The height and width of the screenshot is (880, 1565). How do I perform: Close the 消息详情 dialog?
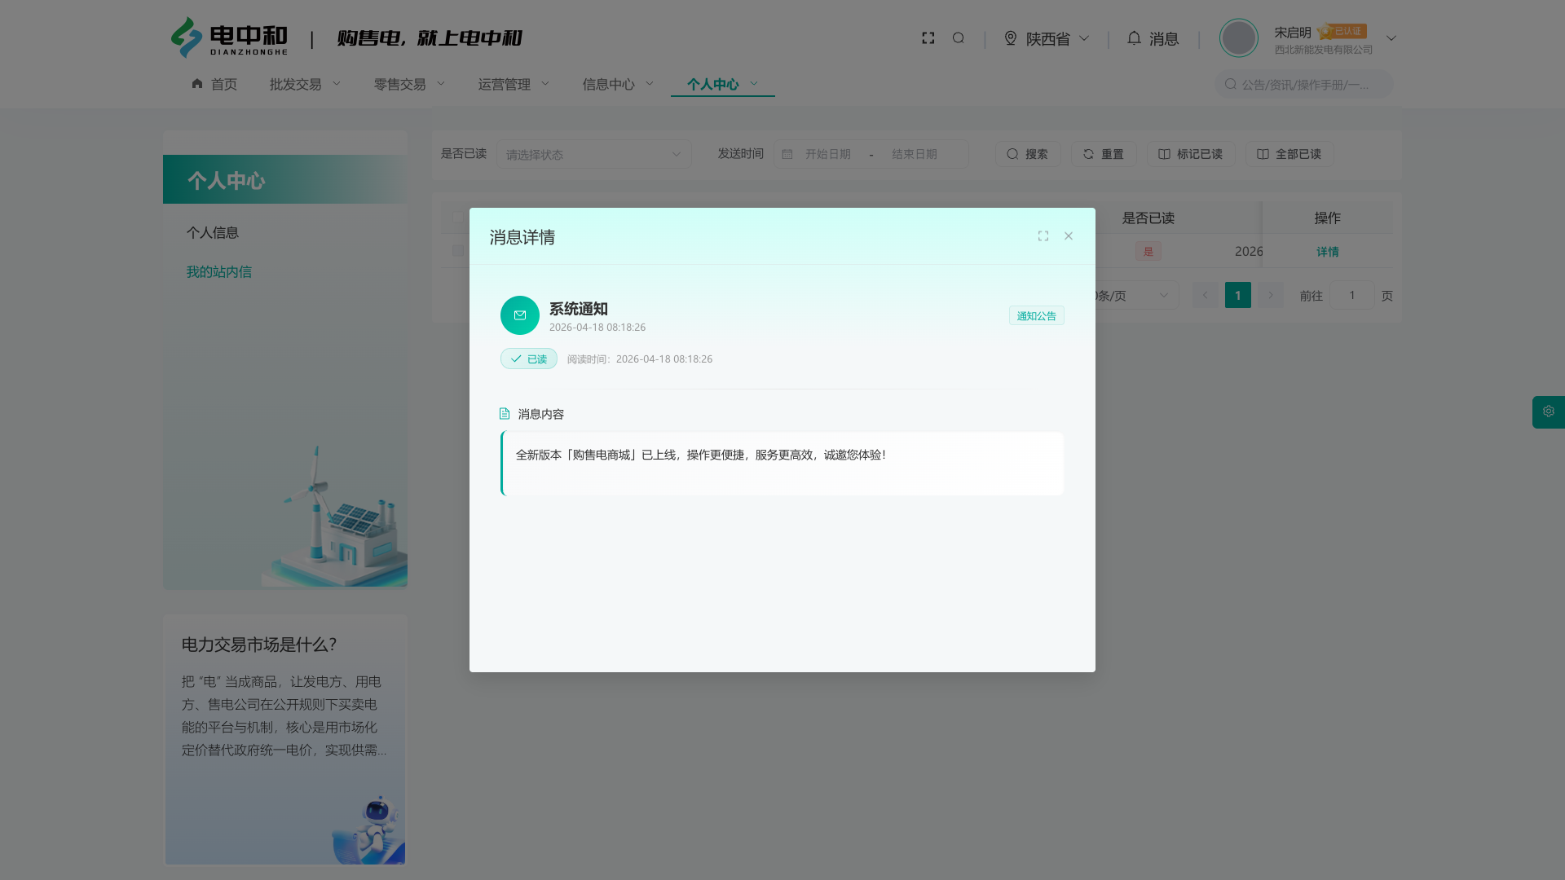coord(1069,236)
